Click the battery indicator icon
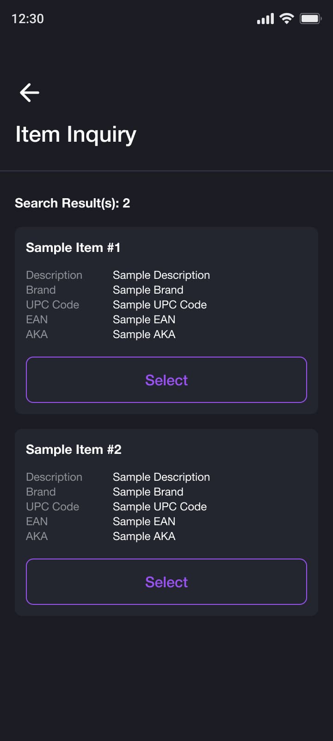 point(311,19)
